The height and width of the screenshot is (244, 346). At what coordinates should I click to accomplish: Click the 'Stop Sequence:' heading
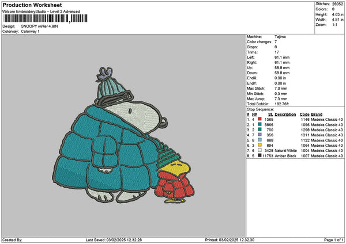coord(261,109)
